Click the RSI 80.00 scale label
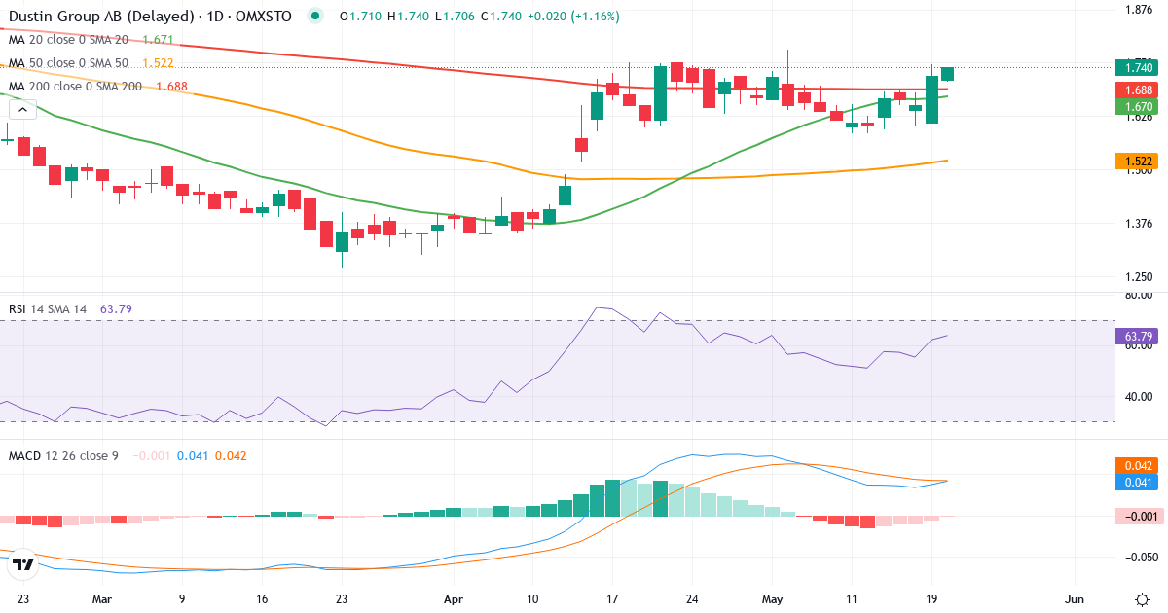The image size is (1168, 613). 1139,295
